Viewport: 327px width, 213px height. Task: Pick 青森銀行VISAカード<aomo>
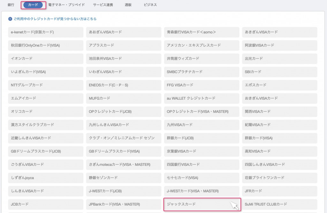[202, 32]
